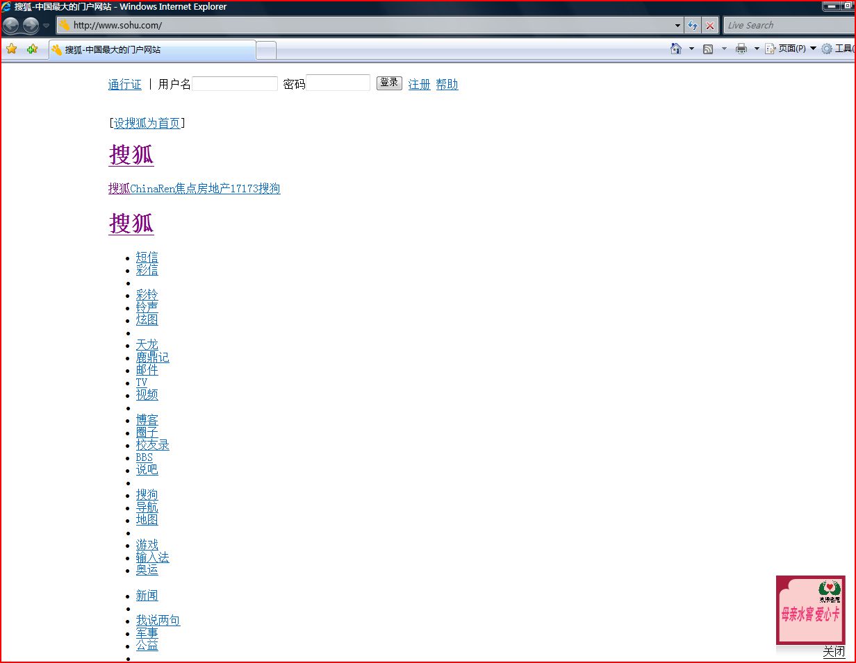
Task: Click the Stop loading red X icon
Action: click(x=709, y=26)
